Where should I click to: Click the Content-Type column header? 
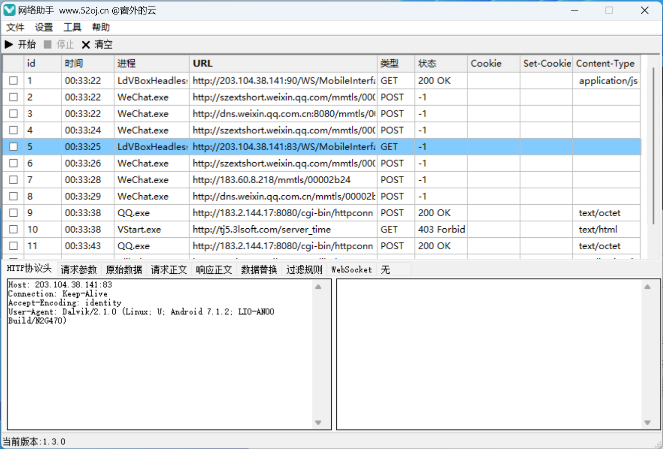pos(606,64)
